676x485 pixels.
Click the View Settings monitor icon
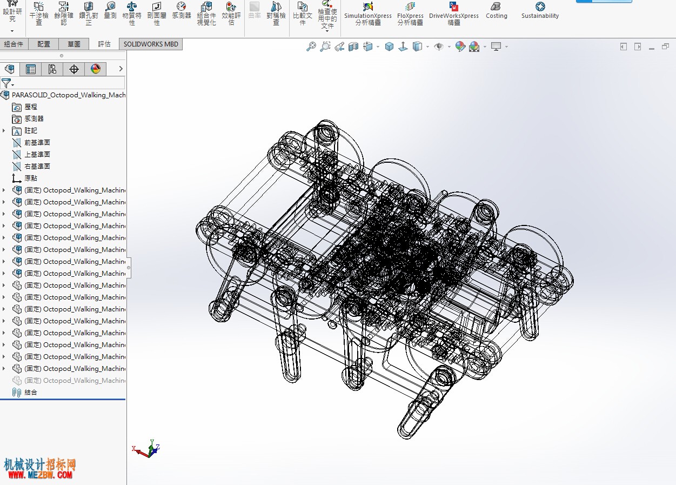click(496, 47)
